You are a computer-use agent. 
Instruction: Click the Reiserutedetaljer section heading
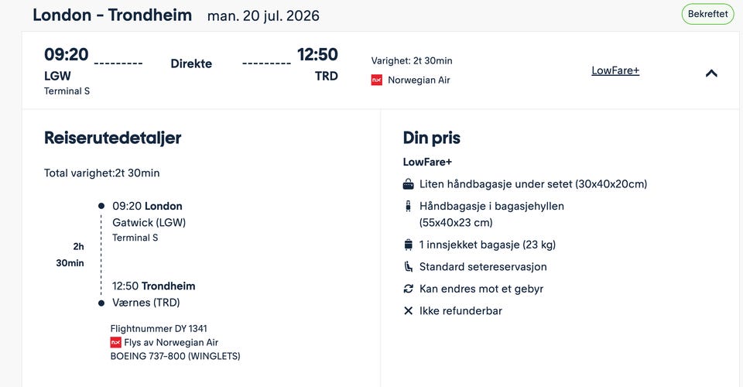click(113, 138)
